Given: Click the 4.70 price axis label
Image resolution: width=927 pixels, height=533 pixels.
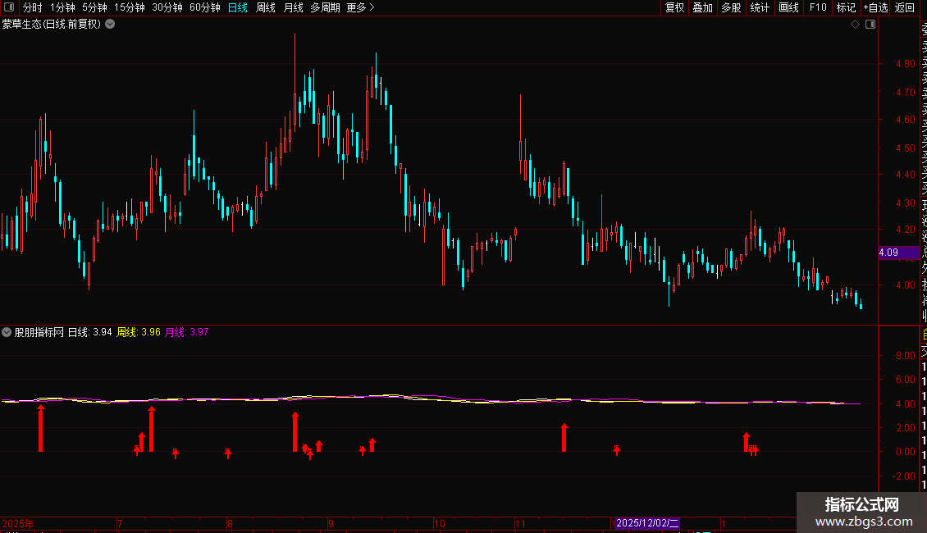Looking at the screenshot, I should [x=905, y=92].
